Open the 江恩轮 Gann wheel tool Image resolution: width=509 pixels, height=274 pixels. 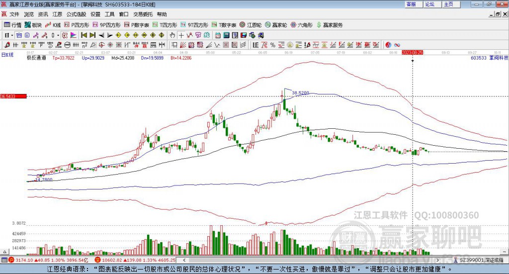tap(251, 25)
